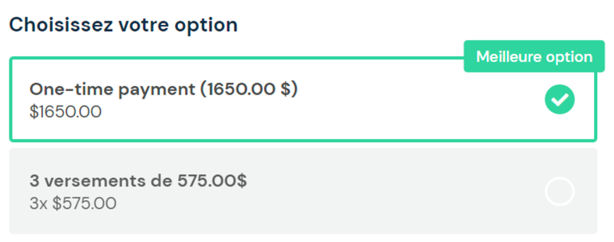Click the "Meilleure option" green badge
The height and width of the screenshot is (242, 614).
point(534,56)
